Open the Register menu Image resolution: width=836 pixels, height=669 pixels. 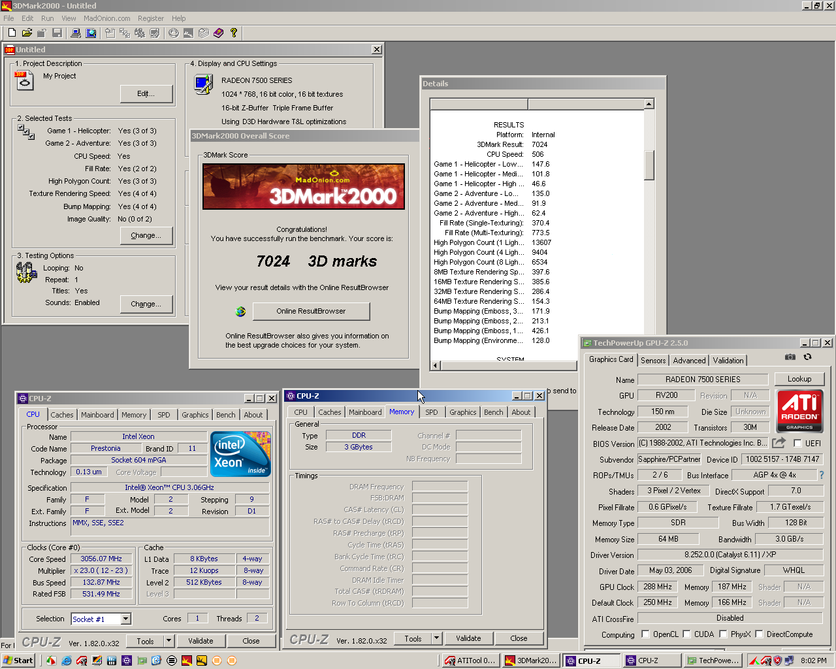click(151, 18)
